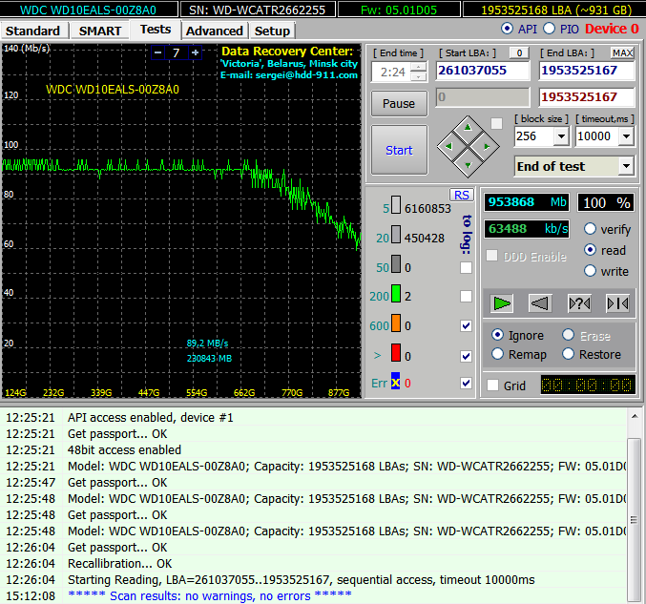Select the verify test mode
This screenshot has width=646, height=604.
pyautogui.click(x=590, y=229)
